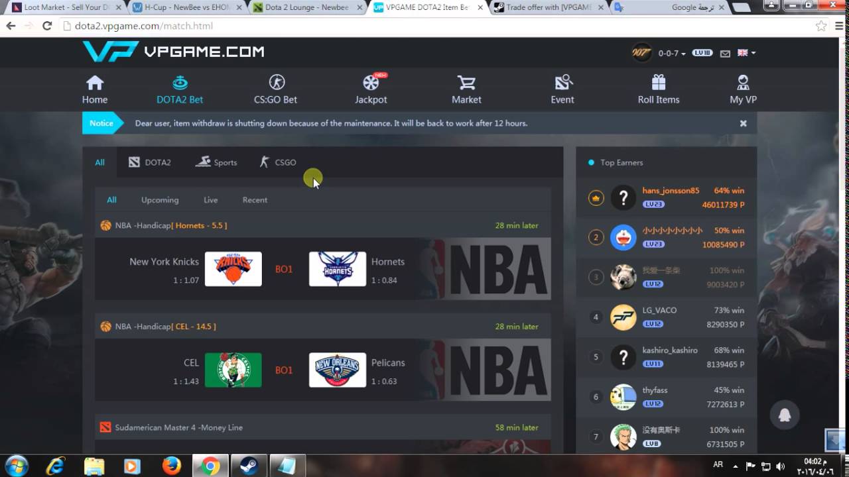
Task: Click the New Orleans Pelicans logo
Action: coord(338,370)
